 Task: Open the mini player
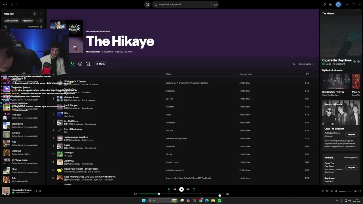355,191
